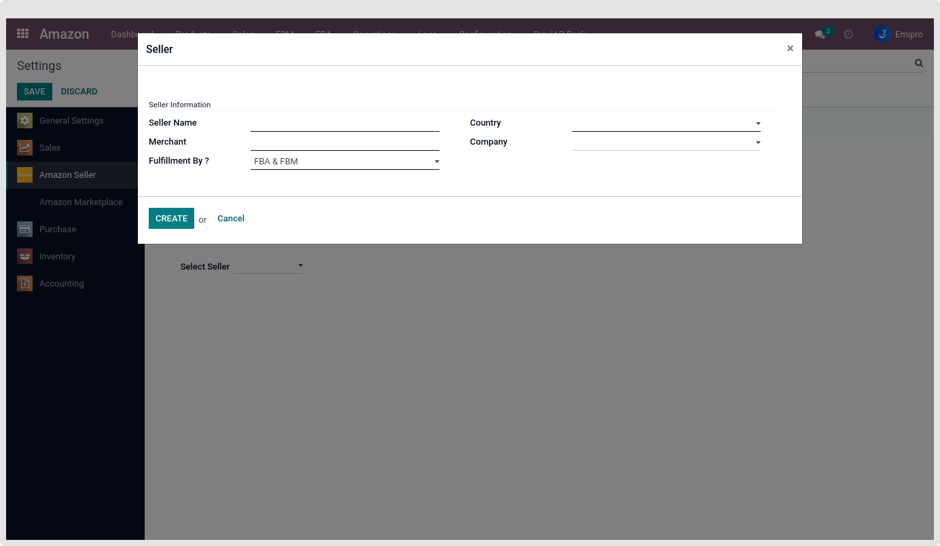Viewport: 940px width, 546px height.
Task: Close the Seller dialog with X
Action: point(790,49)
